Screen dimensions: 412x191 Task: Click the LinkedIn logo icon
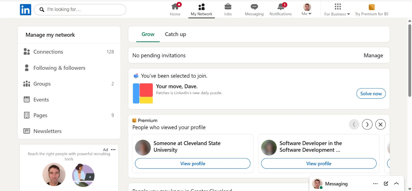(x=25, y=10)
